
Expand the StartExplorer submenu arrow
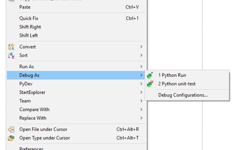coord(141,92)
